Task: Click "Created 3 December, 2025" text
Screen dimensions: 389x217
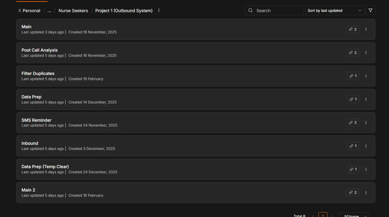Action: point(92,149)
